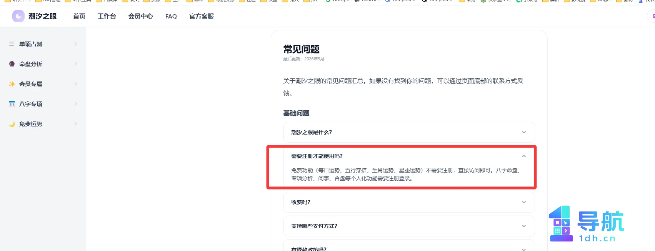Expand the 免费运势 sidebar chevron
Image resolution: width=655 pixels, height=251 pixels.
[x=76, y=124]
